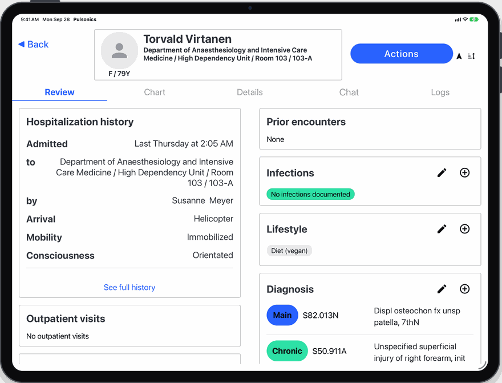
Task: Click the patient name Torvald Virtanen
Action: pyautogui.click(x=187, y=39)
